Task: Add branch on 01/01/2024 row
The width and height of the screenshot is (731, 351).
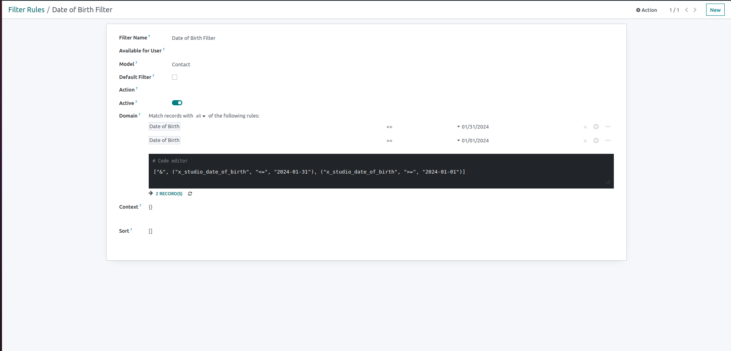Action: (608, 140)
